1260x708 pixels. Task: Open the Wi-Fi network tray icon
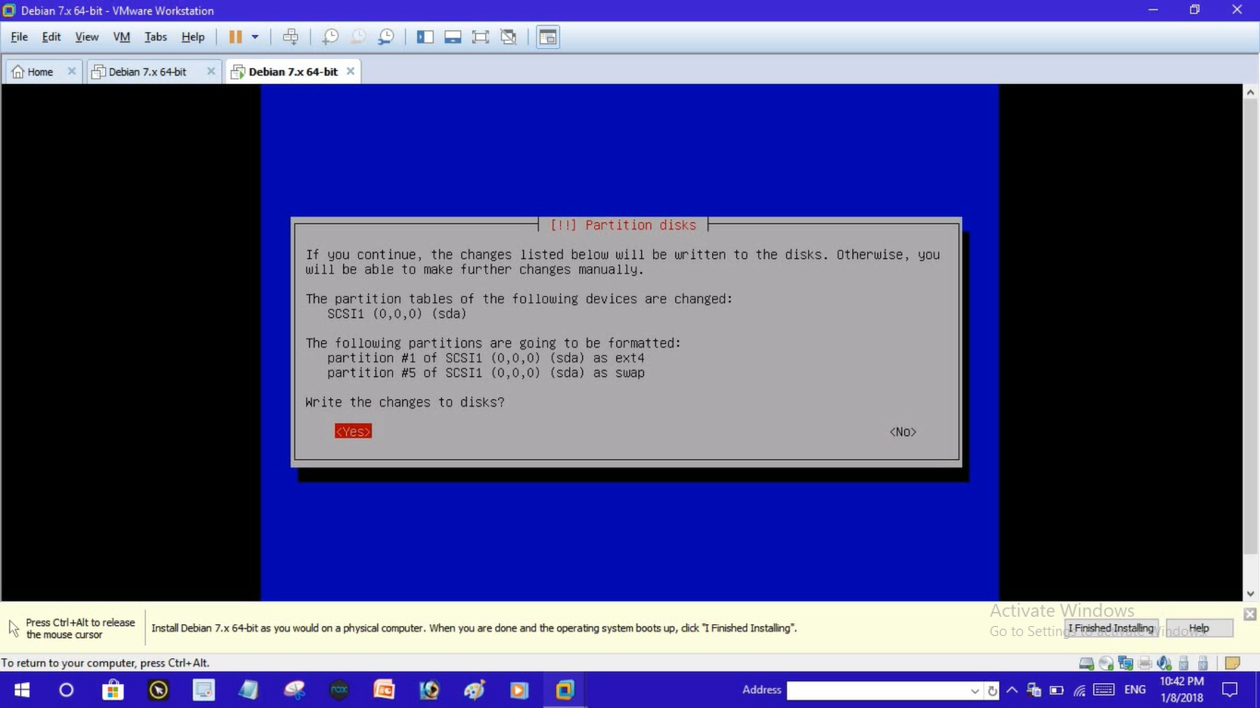(1080, 690)
